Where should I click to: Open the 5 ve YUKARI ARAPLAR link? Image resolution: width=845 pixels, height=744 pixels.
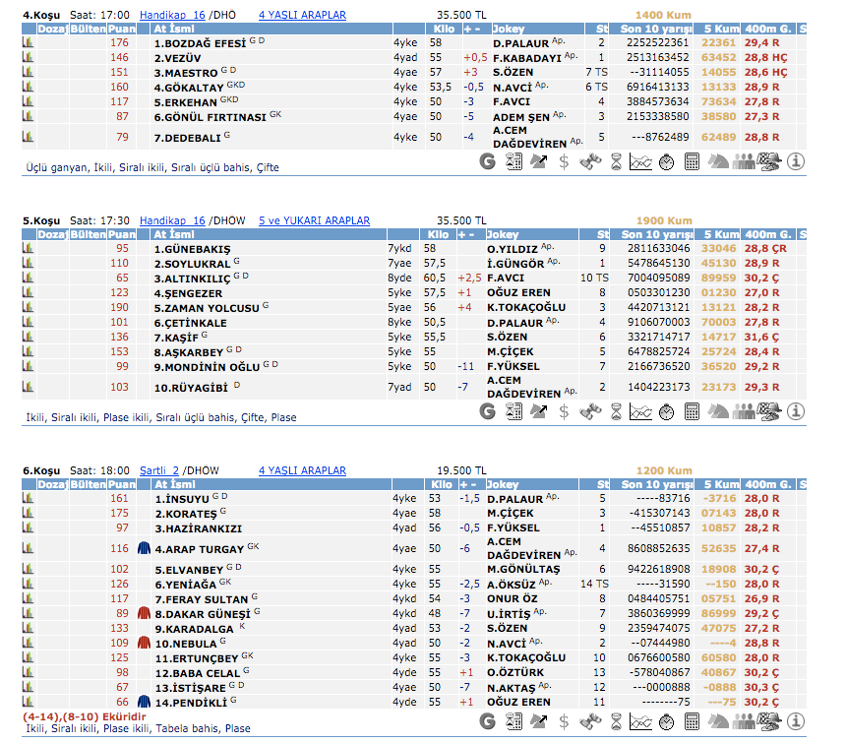coord(314,220)
